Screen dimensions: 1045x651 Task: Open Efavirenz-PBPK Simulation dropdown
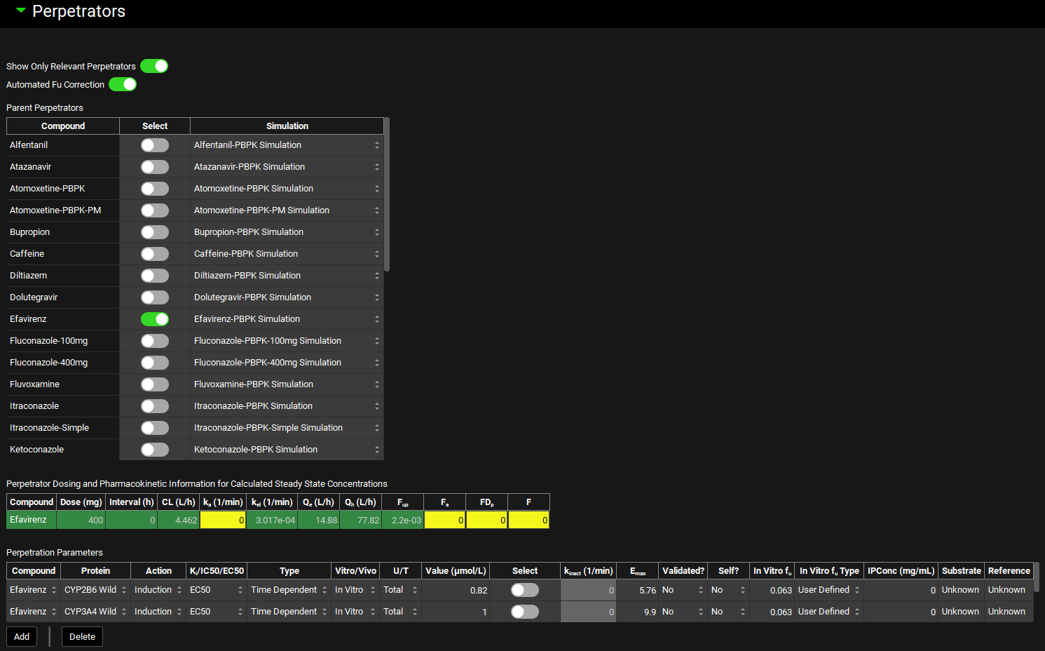(x=287, y=319)
